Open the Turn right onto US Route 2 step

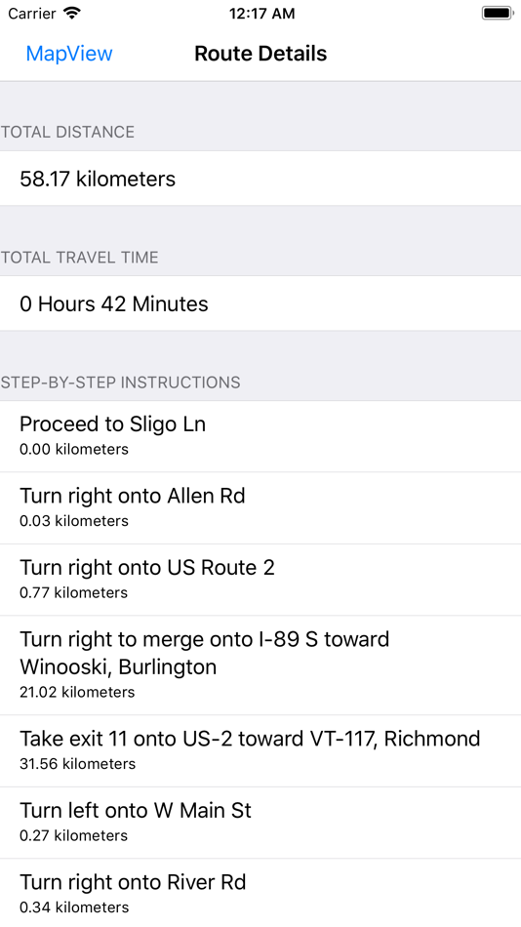pos(260,580)
